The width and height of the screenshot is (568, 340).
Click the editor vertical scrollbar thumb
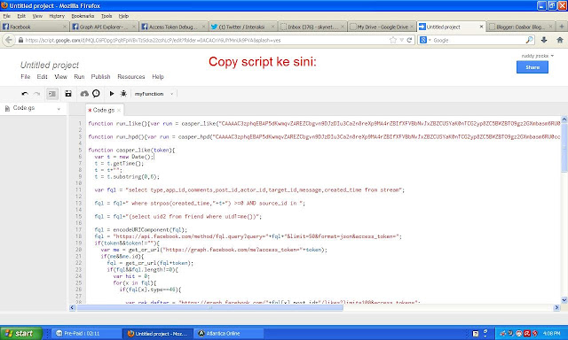[x=564, y=147]
